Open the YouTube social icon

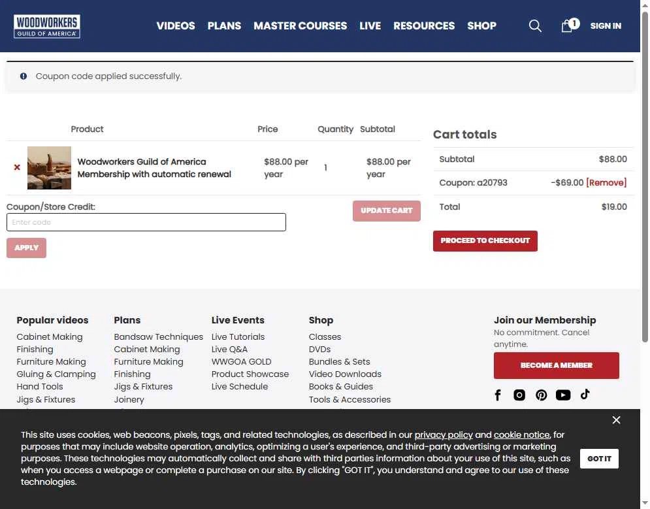(563, 395)
